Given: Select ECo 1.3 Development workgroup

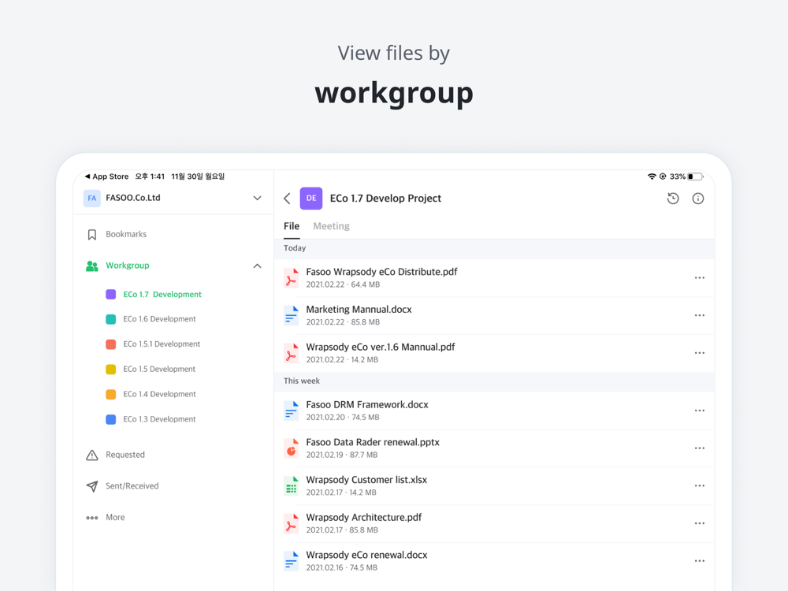Looking at the screenshot, I should [159, 420].
